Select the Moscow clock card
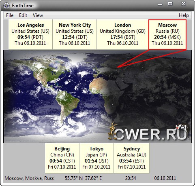Screen dimensions: 195x186 [x=167, y=34]
